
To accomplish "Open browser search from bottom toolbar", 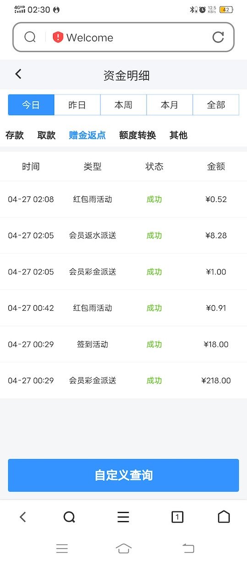I will click(69, 517).
